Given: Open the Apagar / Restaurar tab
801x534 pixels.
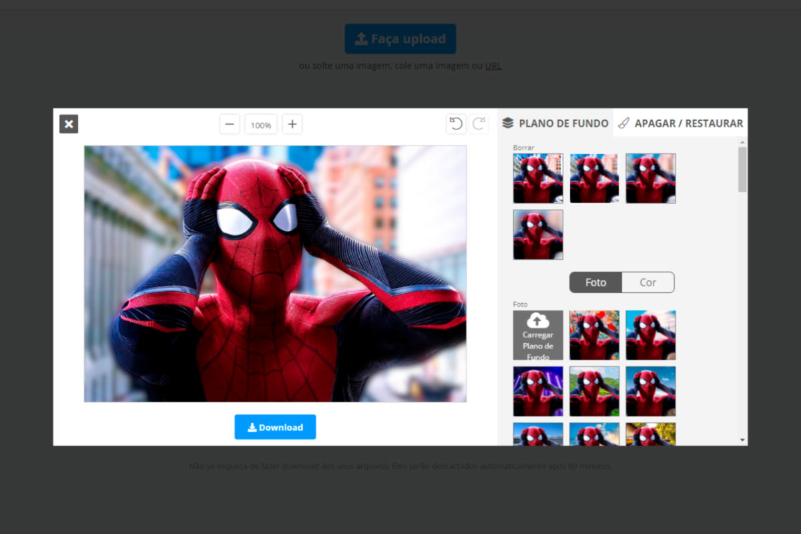Looking at the screenshot, I should point(680,123).
